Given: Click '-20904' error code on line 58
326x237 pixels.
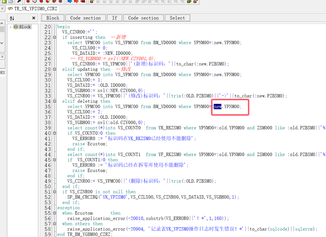Looking at the screenshot, I should 136,229.
